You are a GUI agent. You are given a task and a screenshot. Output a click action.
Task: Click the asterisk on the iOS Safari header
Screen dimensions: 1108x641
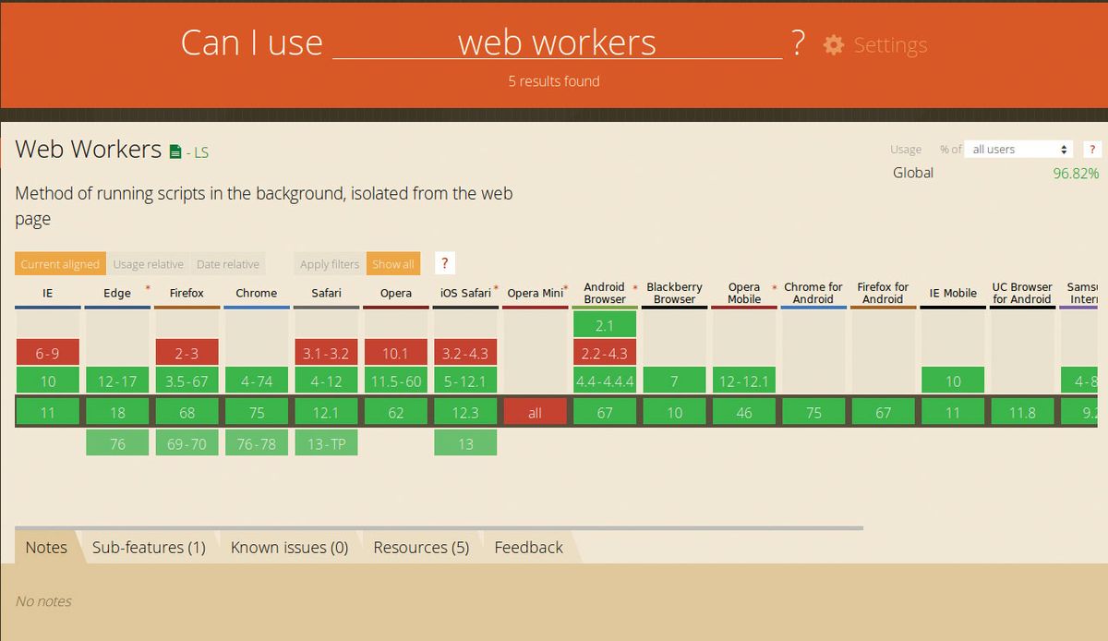pyautogui.click(x=495, y=287)
